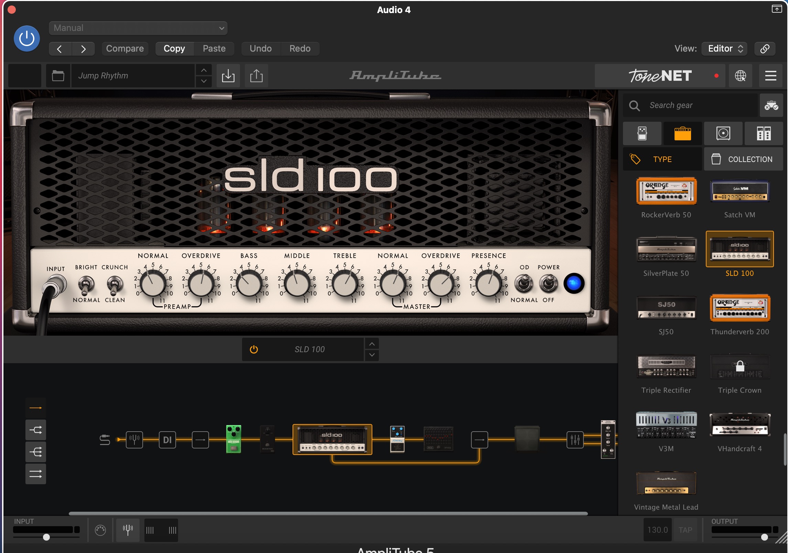788x553 pixels.
Task: Click the save preset download icon
Action: 228,75
